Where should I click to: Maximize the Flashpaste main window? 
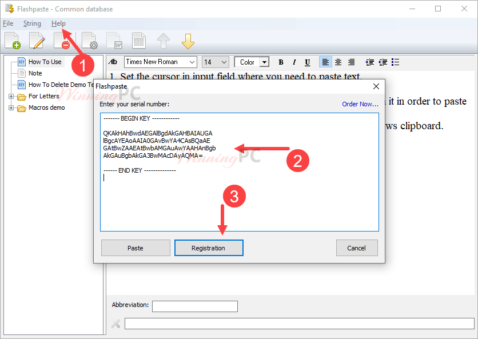click(438, 9)
